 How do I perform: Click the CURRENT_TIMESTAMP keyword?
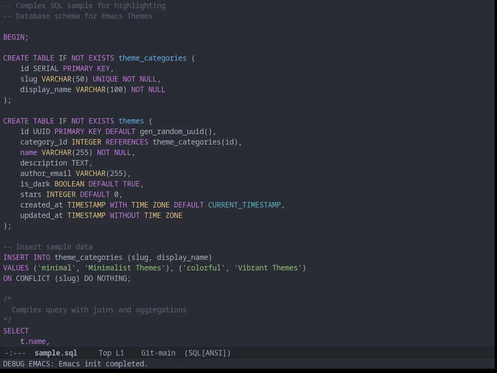pos(244,205)
